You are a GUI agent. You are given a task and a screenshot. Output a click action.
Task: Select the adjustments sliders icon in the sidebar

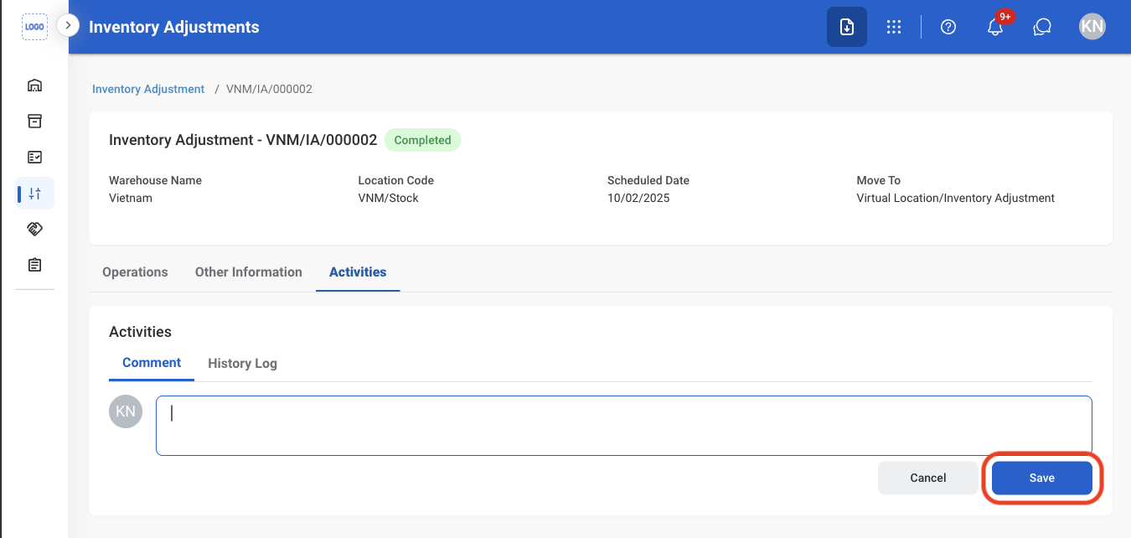[x=34, y=193]
